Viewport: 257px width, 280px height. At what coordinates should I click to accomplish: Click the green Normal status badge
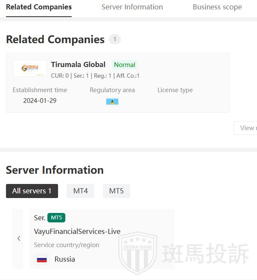tap(125, 65)
